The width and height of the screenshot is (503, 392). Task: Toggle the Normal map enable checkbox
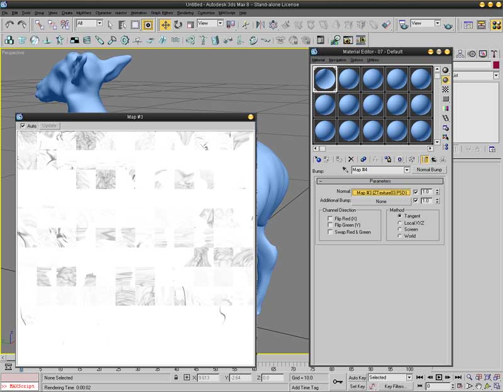point(416,192)
